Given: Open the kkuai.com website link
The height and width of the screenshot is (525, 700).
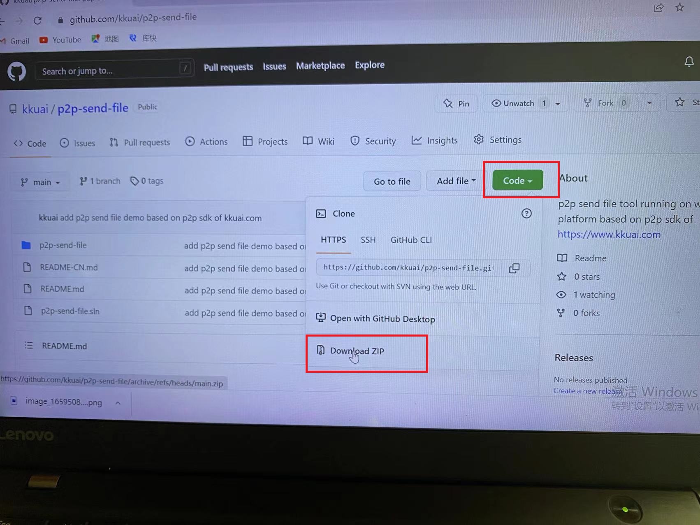Looking at the screenshot, I should (609, 235).
